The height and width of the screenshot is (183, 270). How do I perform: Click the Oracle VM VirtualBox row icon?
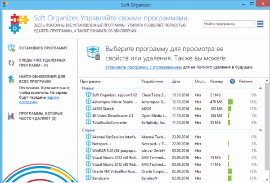[x=88, y=171]
